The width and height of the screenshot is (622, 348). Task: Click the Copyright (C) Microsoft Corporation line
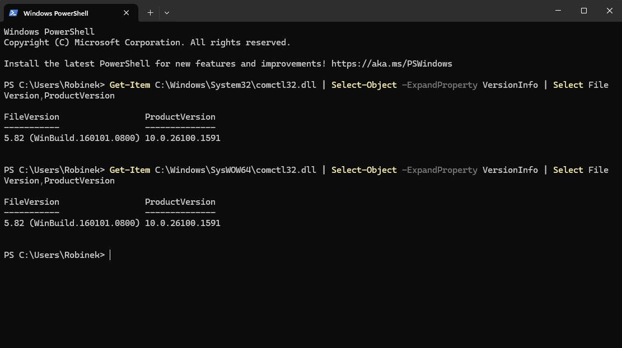147,43
